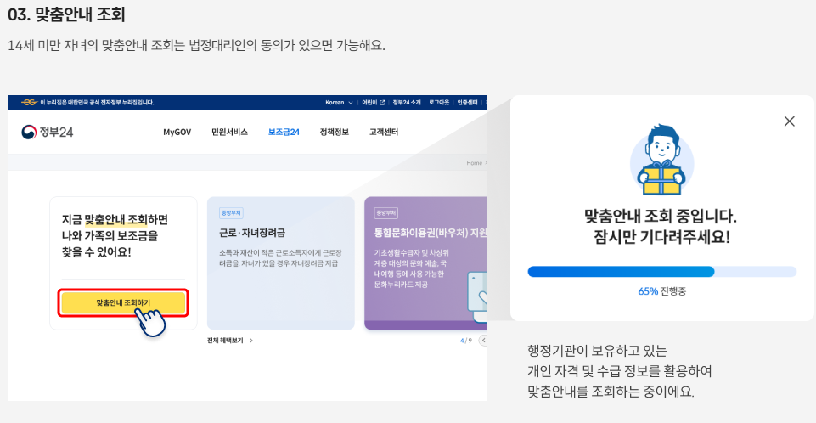The image size is (816, 423).
Task: Click the 4/9 slide counter
Action: [466, 341]
